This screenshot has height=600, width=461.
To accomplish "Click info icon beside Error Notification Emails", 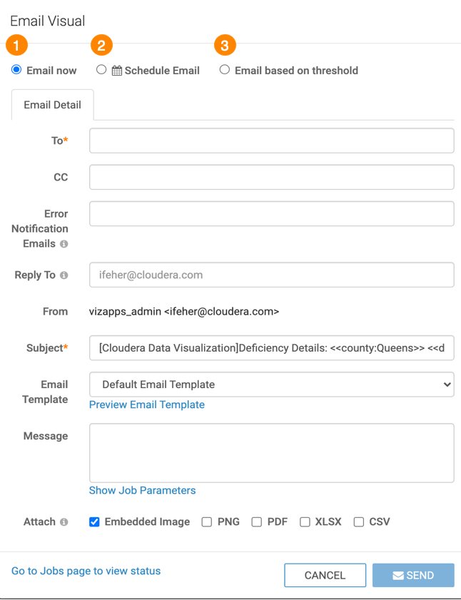I will 64,244.
